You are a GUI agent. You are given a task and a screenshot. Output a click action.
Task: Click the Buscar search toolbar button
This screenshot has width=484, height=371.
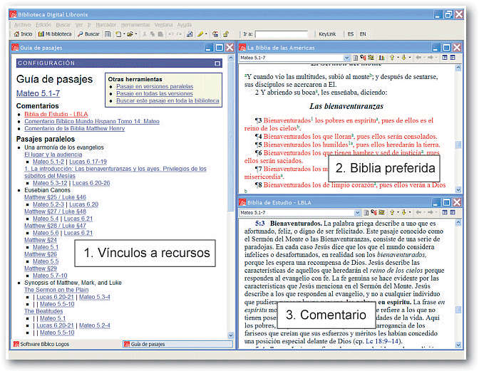[x=88, y=34]
